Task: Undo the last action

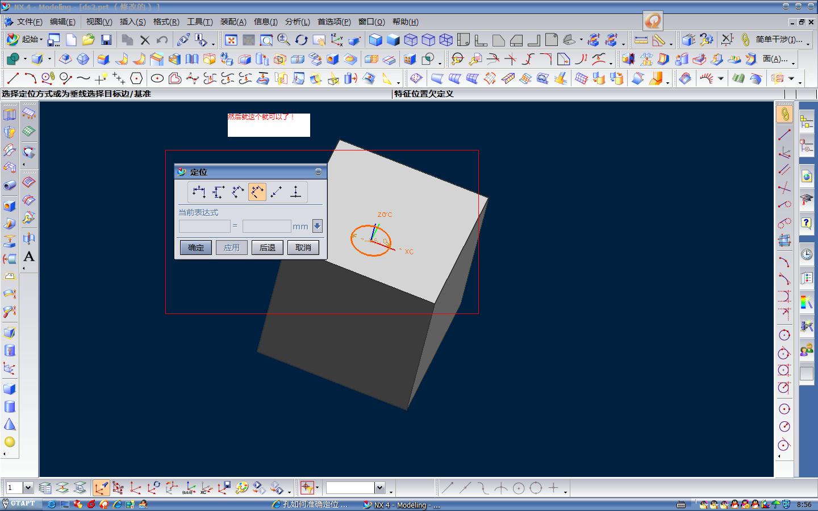Action: [162, 40]
